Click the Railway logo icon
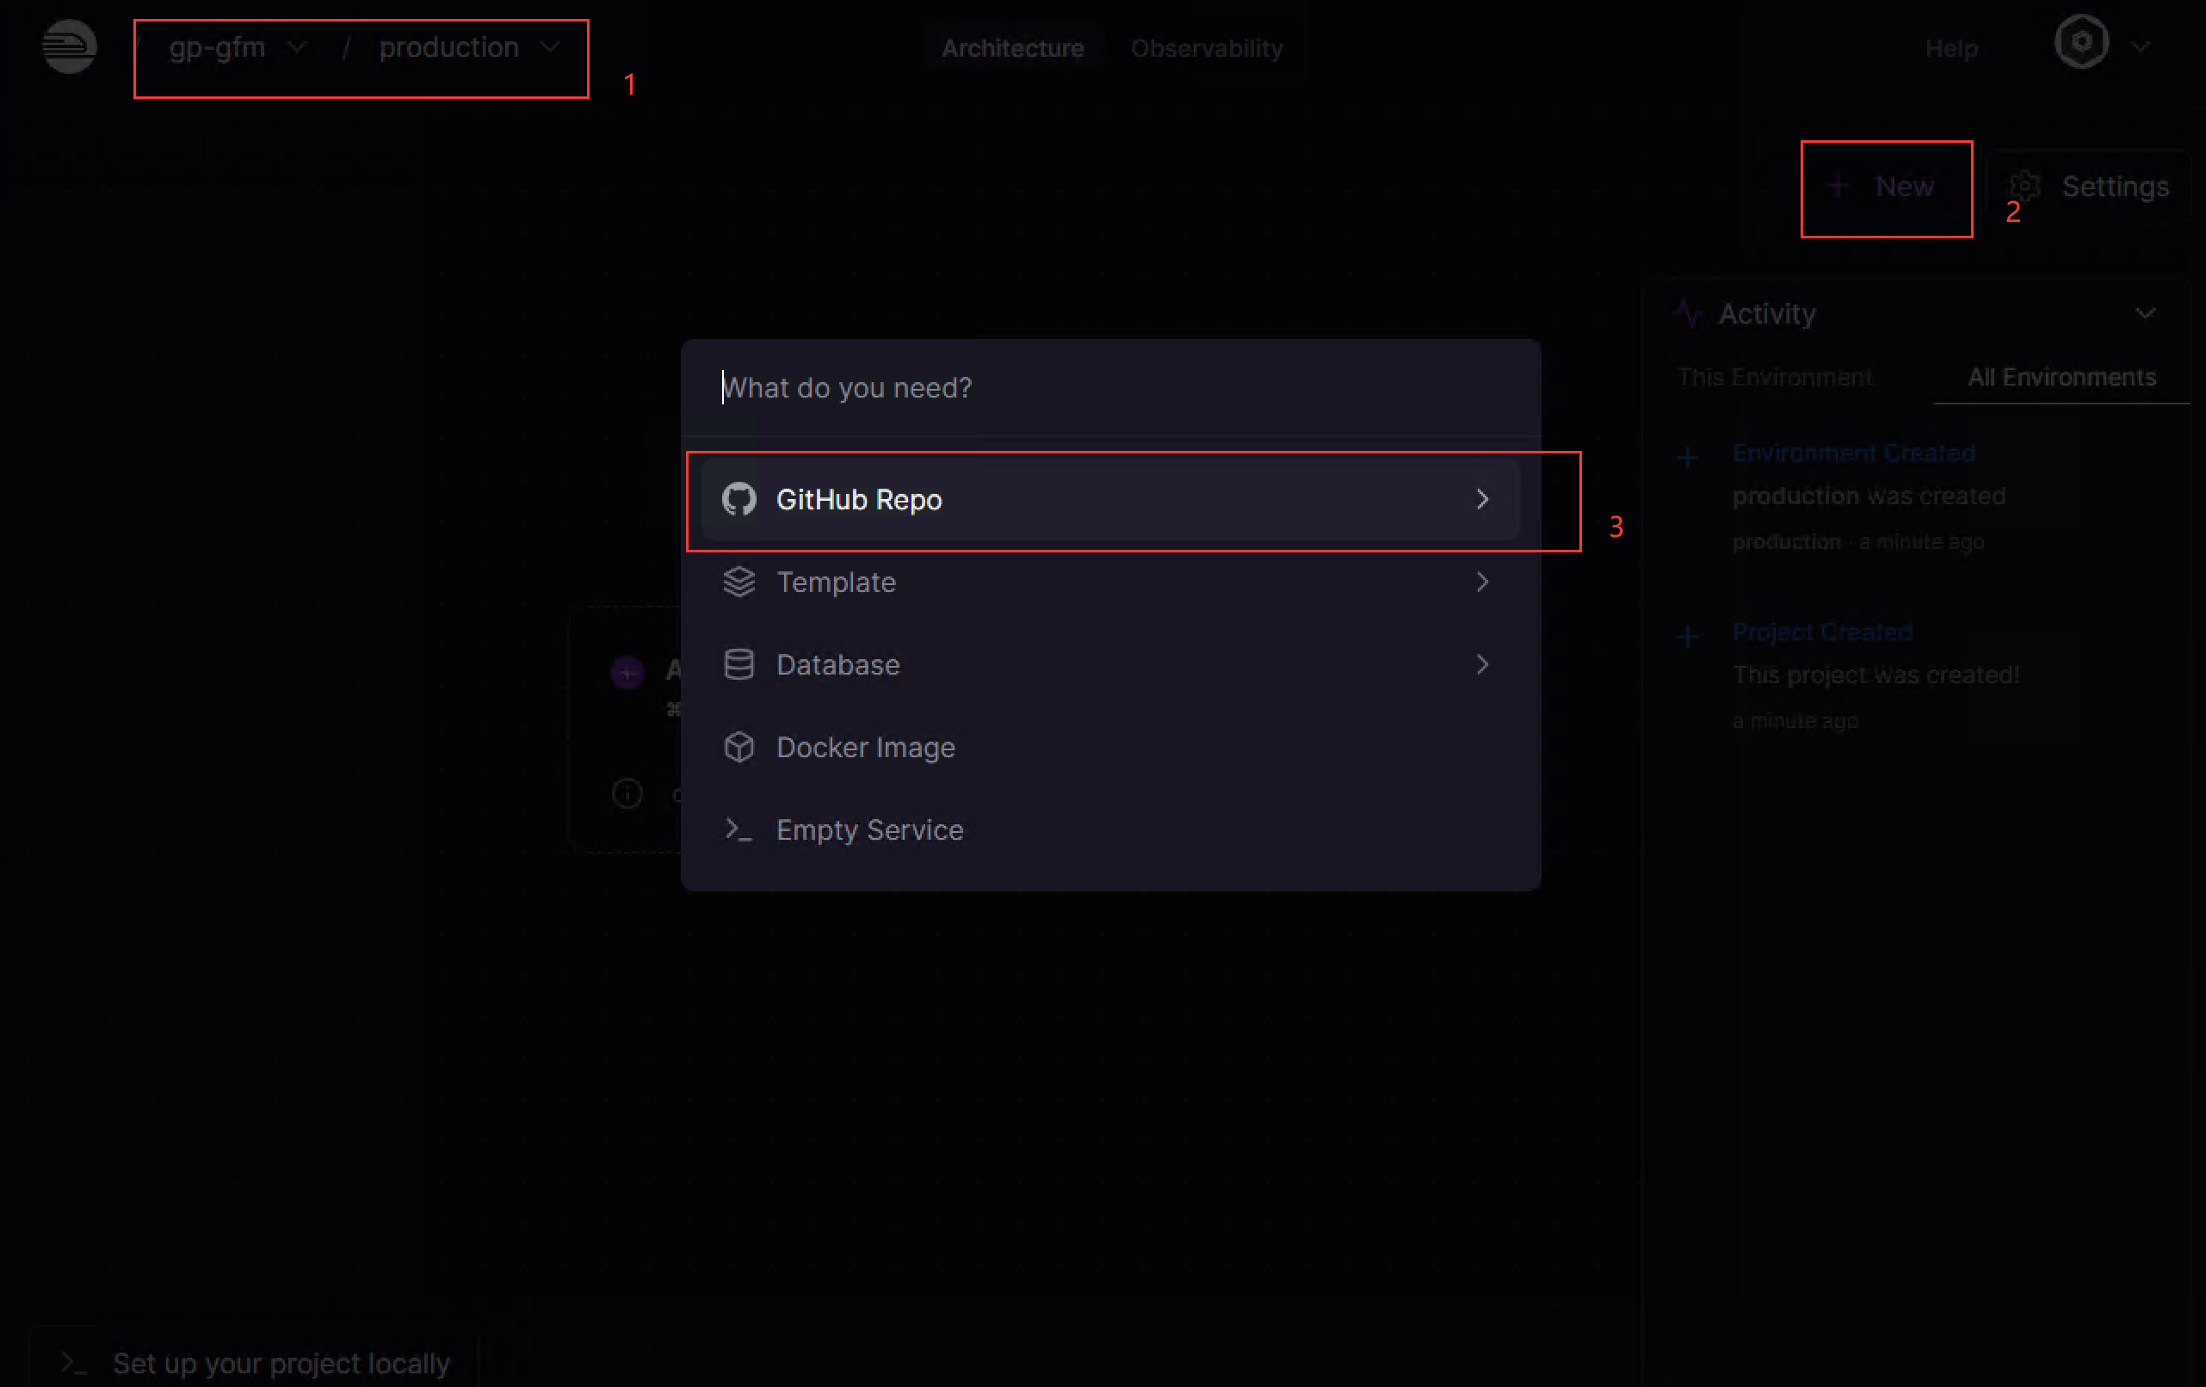The height and width of the screenshot is (1387, 2206). coord(69,46)
